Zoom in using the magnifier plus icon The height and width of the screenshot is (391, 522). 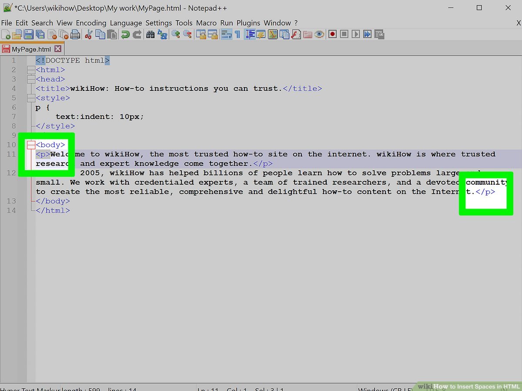pos(176,34)
